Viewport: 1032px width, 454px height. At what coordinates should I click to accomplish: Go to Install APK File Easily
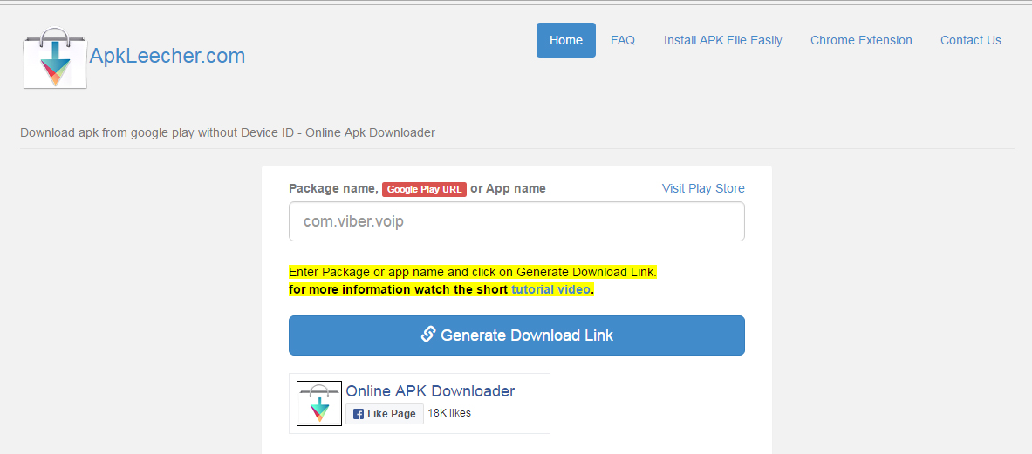tap(722, 40)
